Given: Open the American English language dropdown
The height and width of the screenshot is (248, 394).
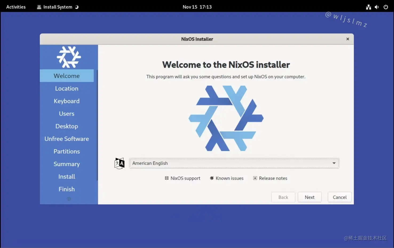Looking at the screenshot, I should click(234, 163).
